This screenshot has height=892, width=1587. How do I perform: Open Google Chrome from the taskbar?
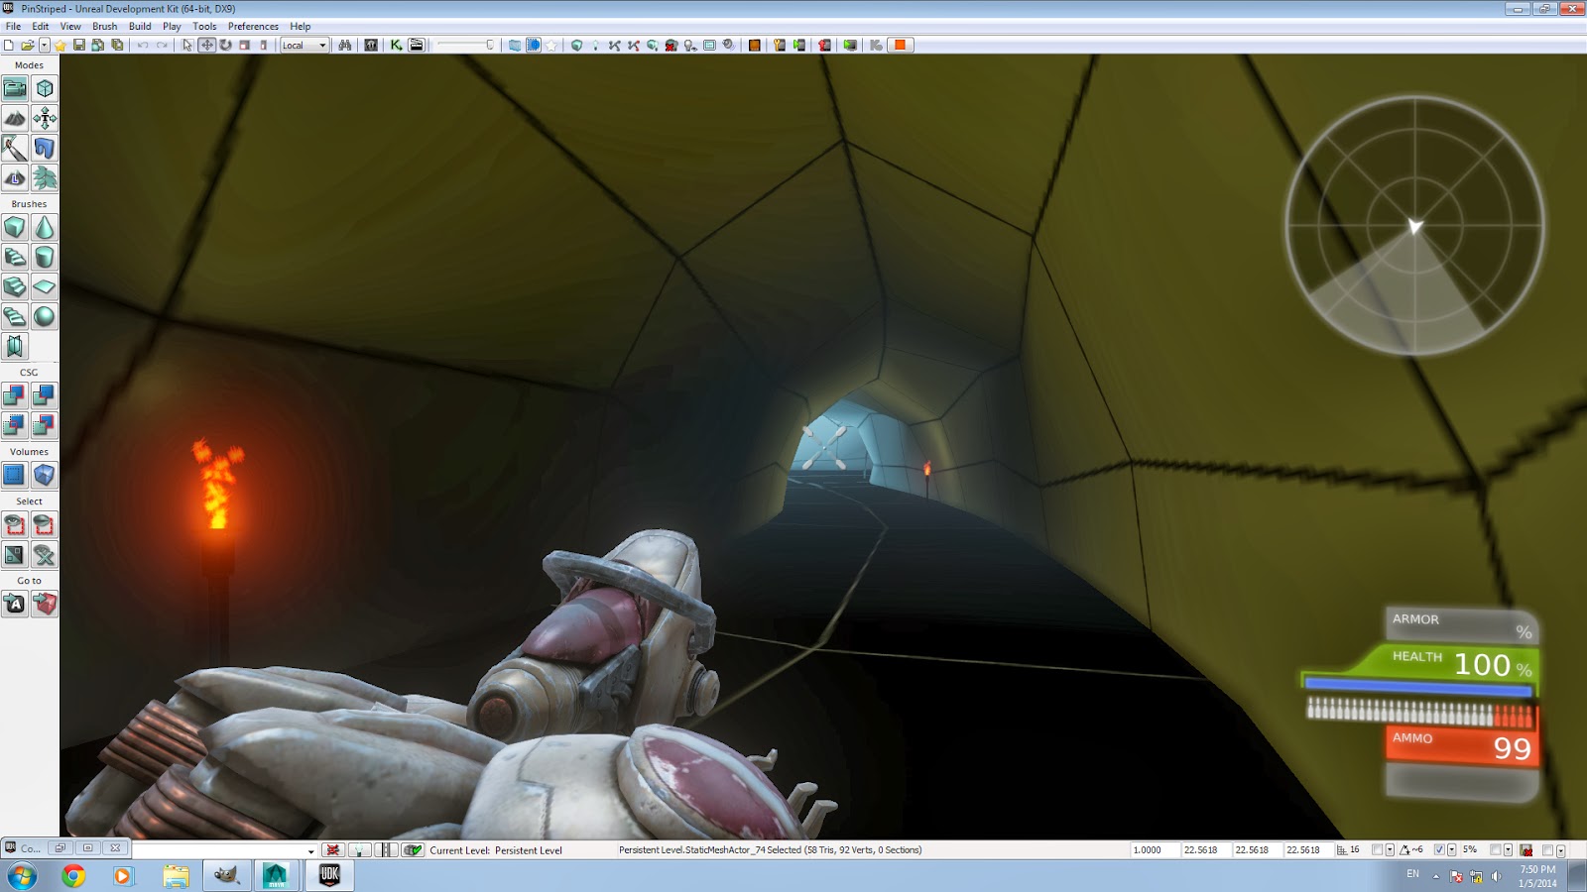pos(73,876)
